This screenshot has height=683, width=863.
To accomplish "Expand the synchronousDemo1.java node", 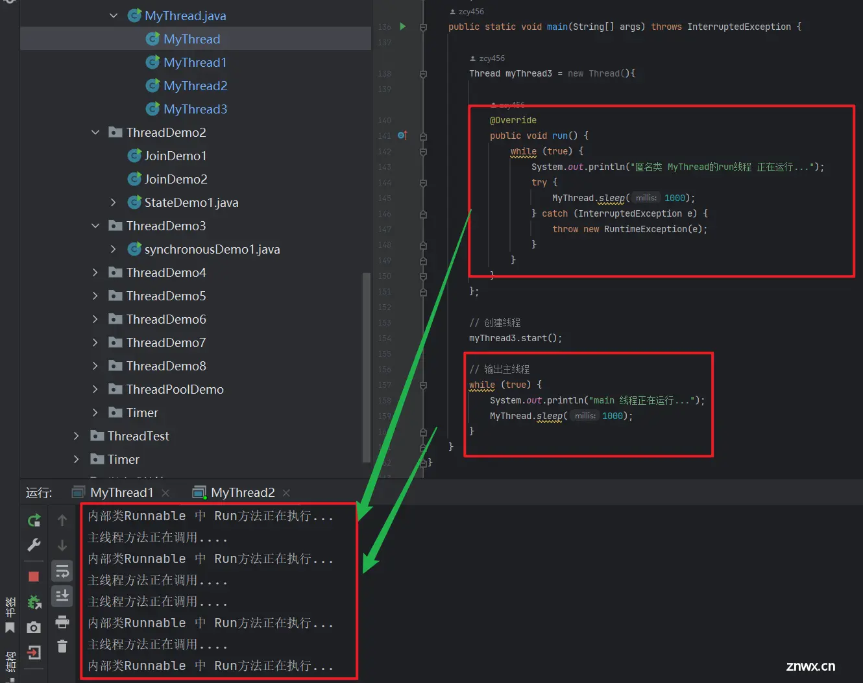I will point(114,249).
